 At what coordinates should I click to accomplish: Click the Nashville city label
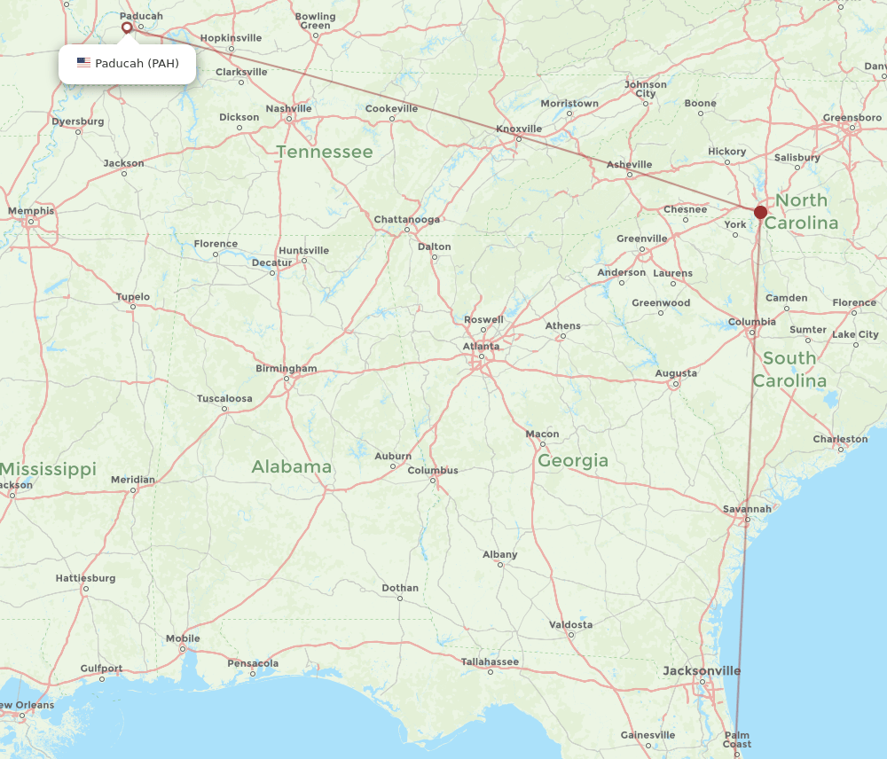pyautogui.click(x=288, y=108)
